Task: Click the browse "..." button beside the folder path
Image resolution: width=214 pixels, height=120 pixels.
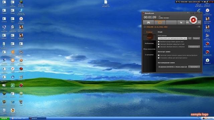Action: point(190,38)
